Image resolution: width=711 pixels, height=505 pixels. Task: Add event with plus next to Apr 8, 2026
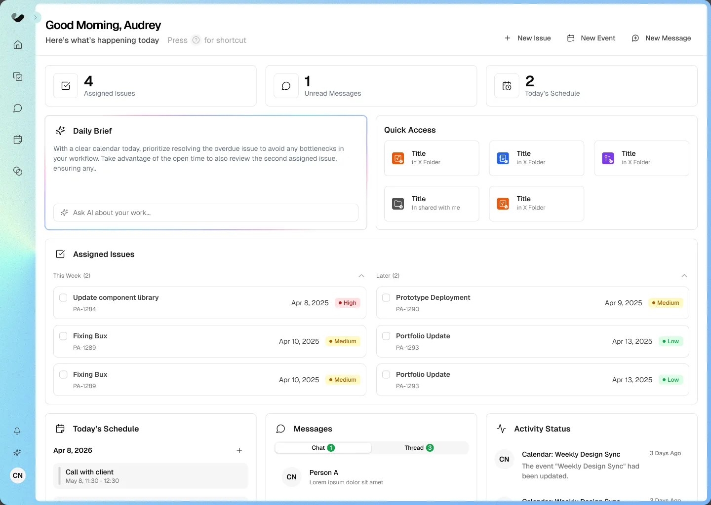point(239,450)
